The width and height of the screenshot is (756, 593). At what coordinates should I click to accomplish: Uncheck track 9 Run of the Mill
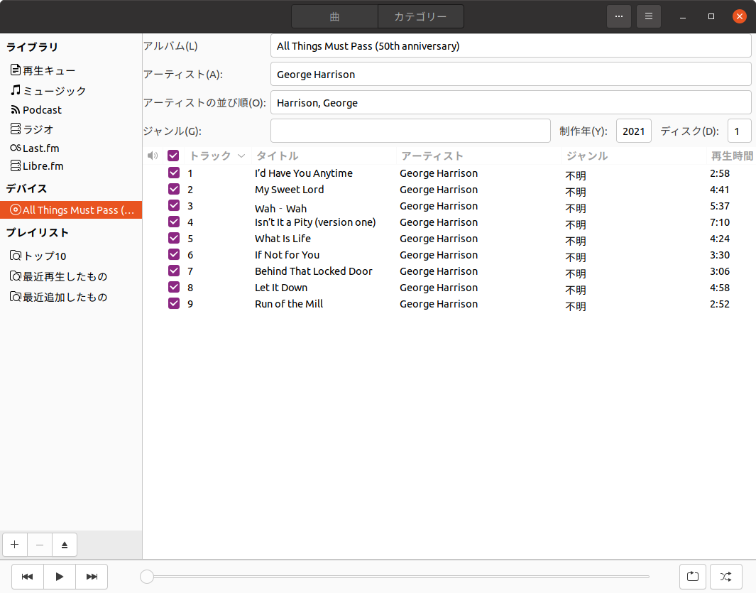174,303
